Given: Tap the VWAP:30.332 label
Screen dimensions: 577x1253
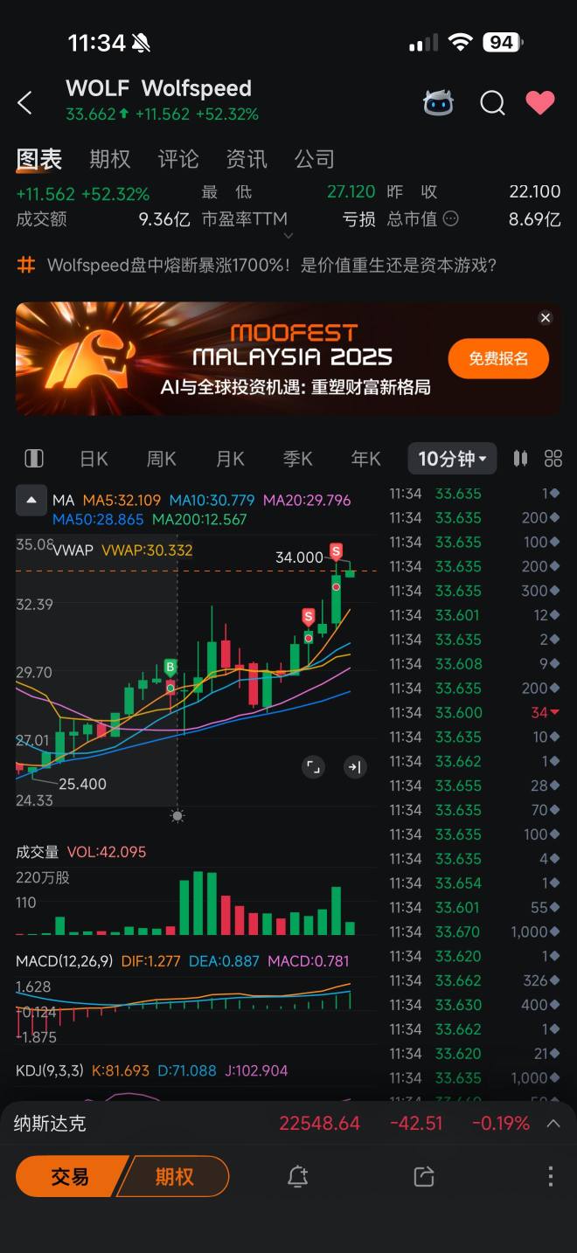Looking at the screenshot, I should (147, 550).
